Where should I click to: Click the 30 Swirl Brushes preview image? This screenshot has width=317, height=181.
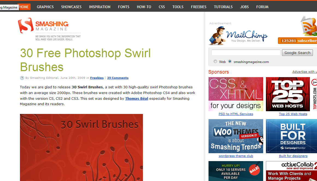coord(81,147)
